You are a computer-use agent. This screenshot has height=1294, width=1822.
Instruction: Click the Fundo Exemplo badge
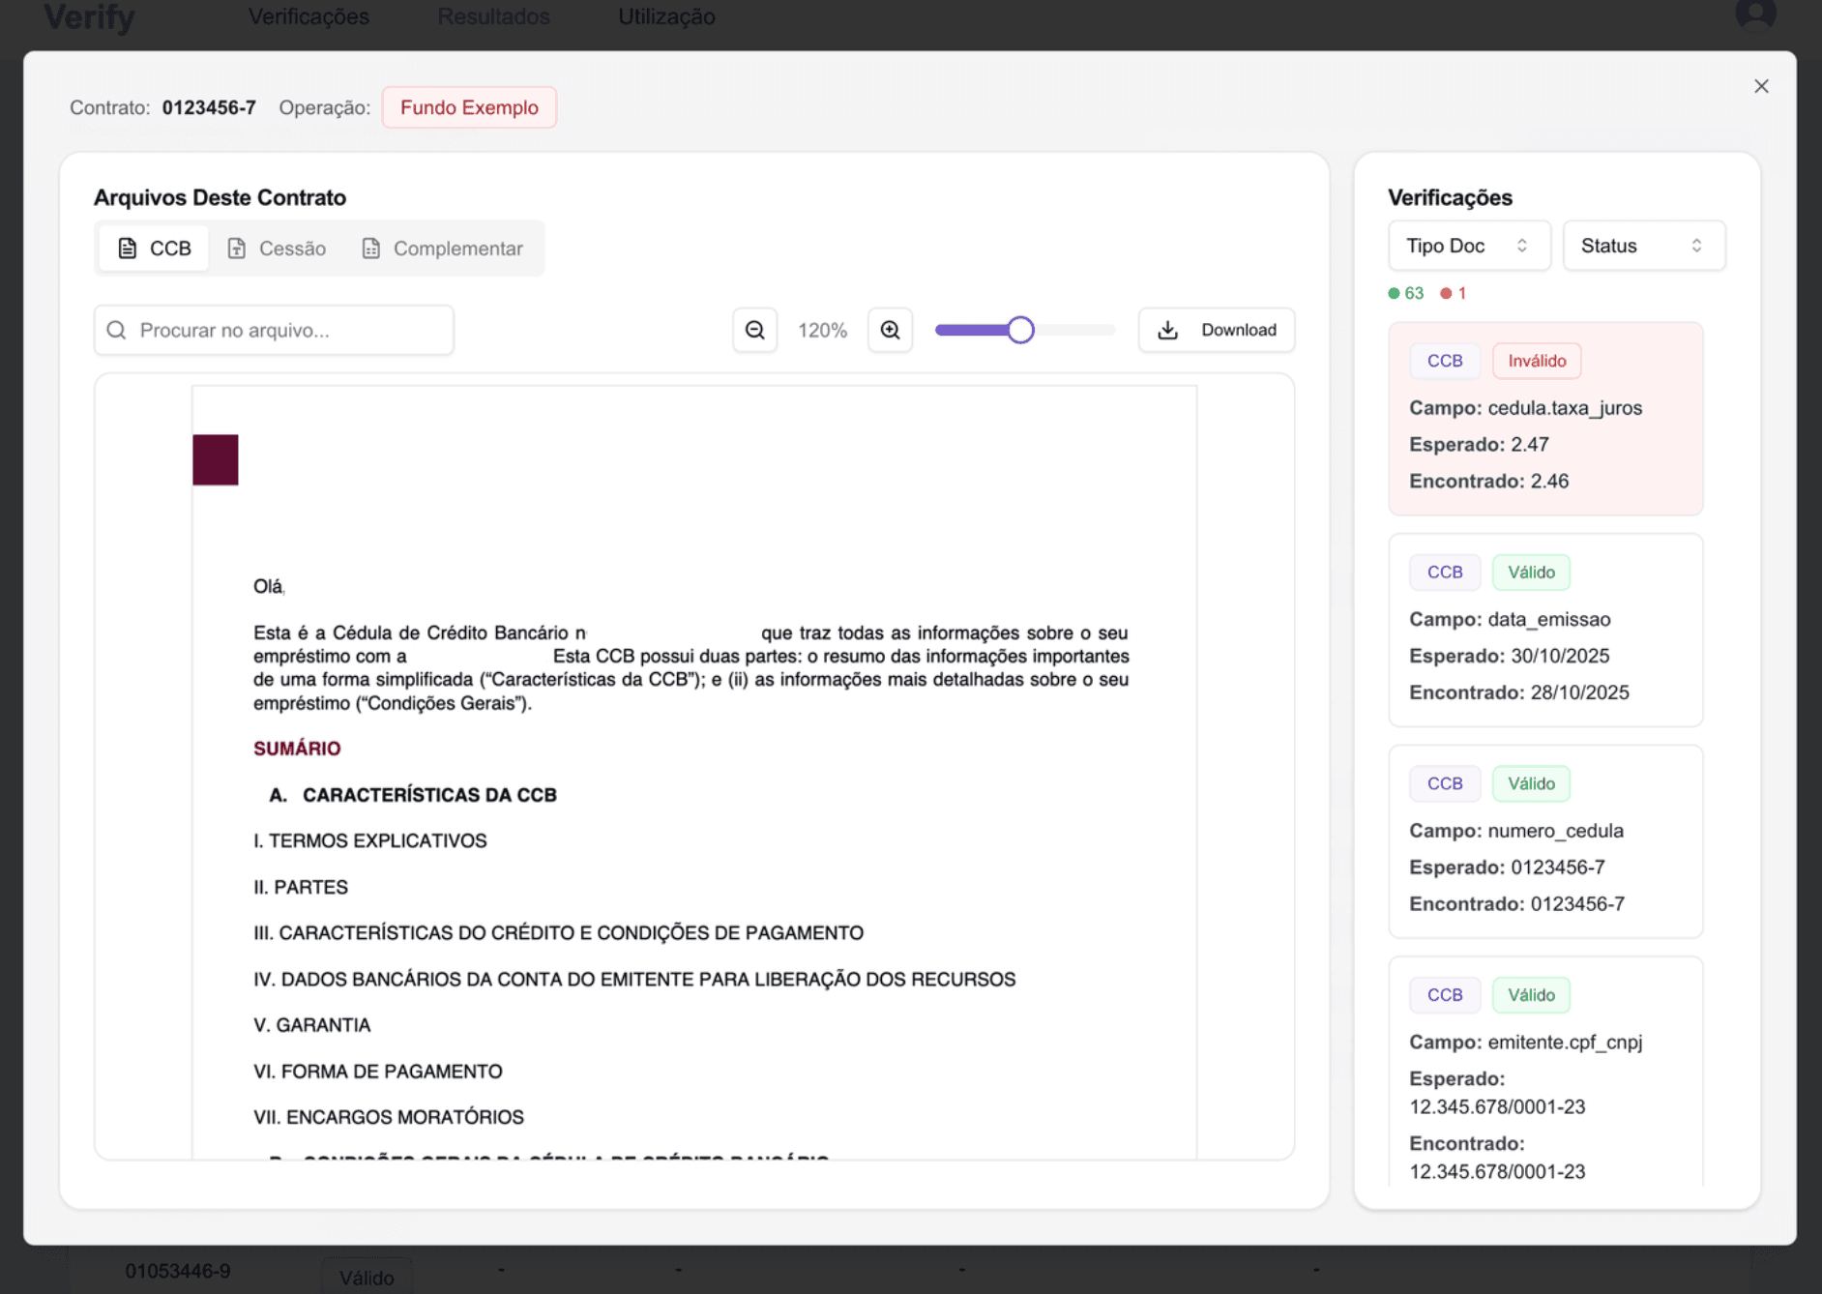click(x=469, y=107)
